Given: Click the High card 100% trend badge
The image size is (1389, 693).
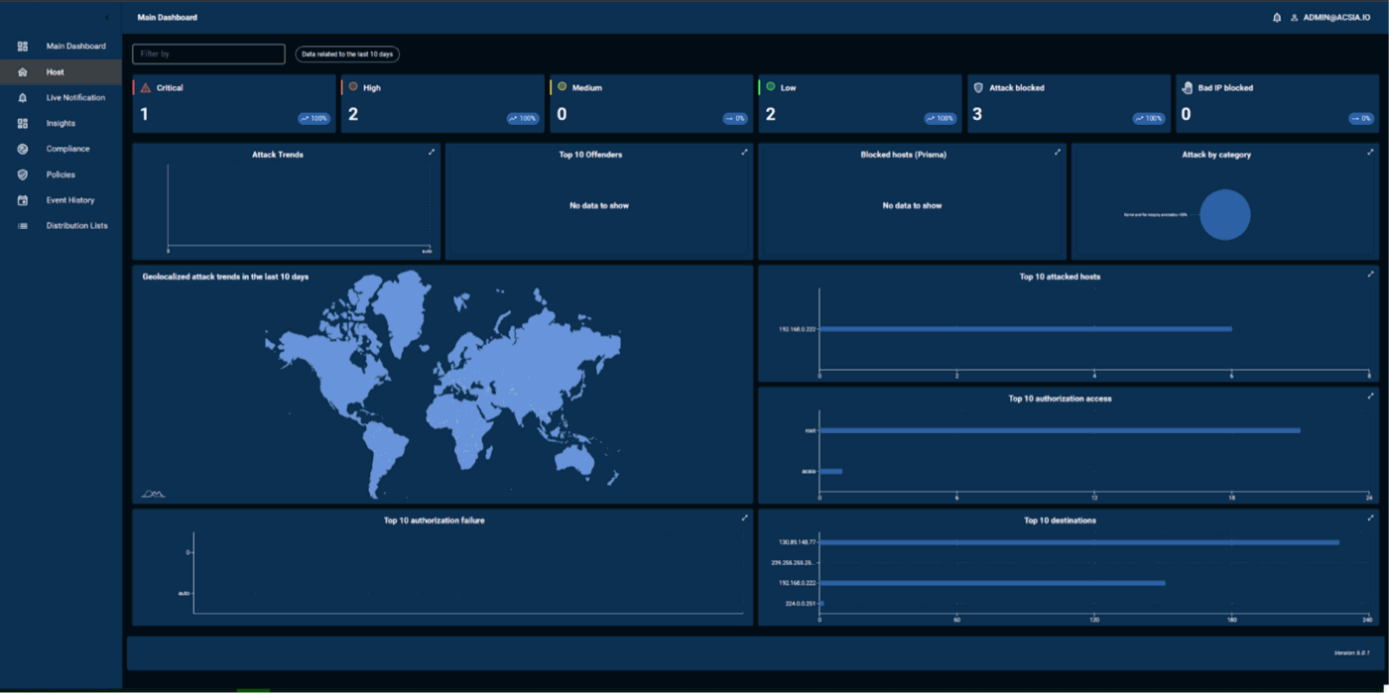Looking at the screenshot, I should (523, 118).
